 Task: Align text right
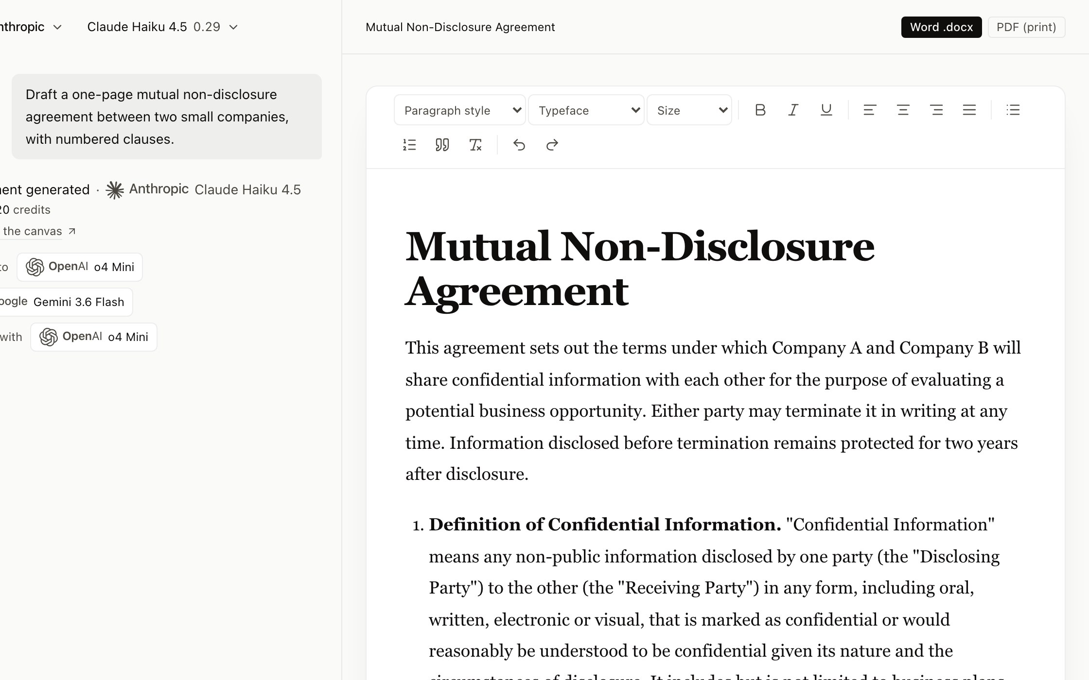pyautogui.click(x=936, y=110)
